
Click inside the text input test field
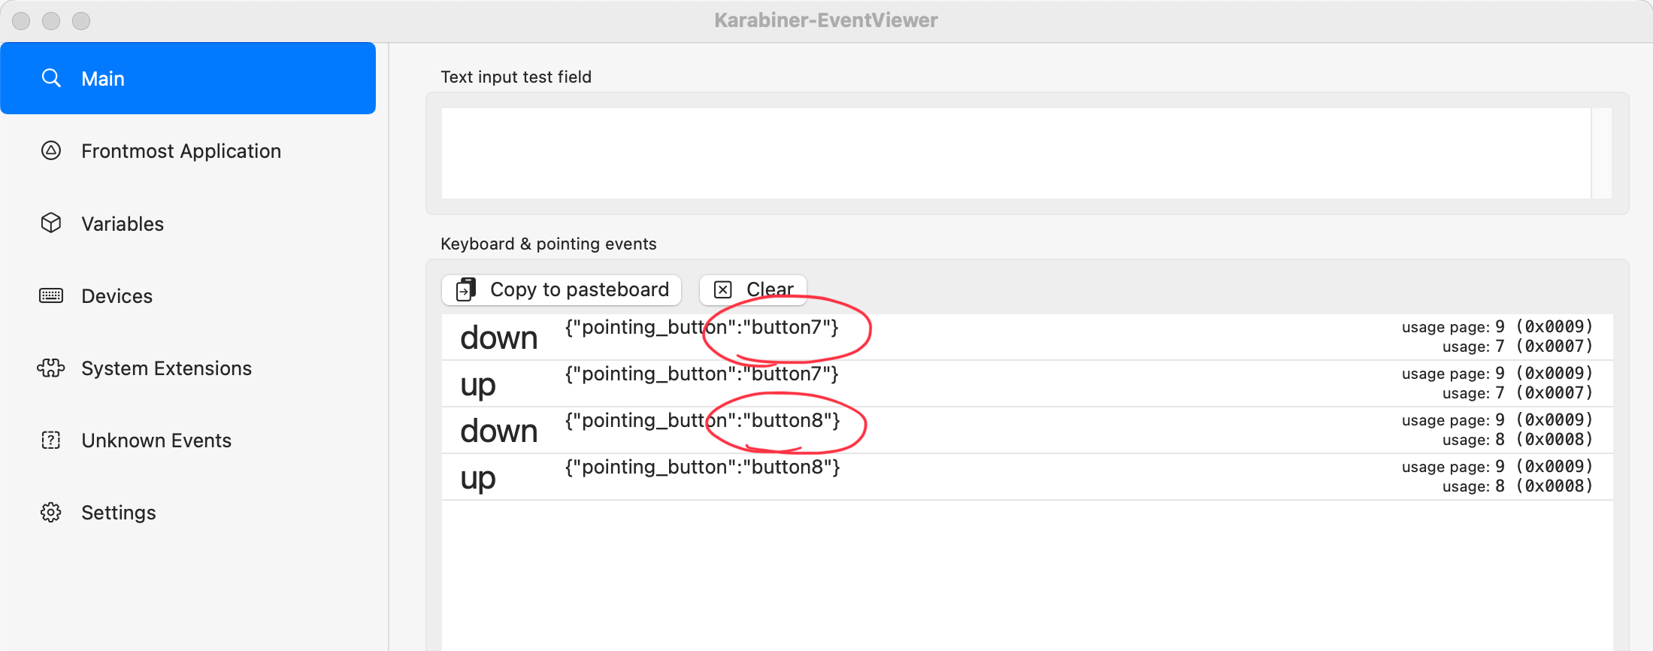(1015, 153)
